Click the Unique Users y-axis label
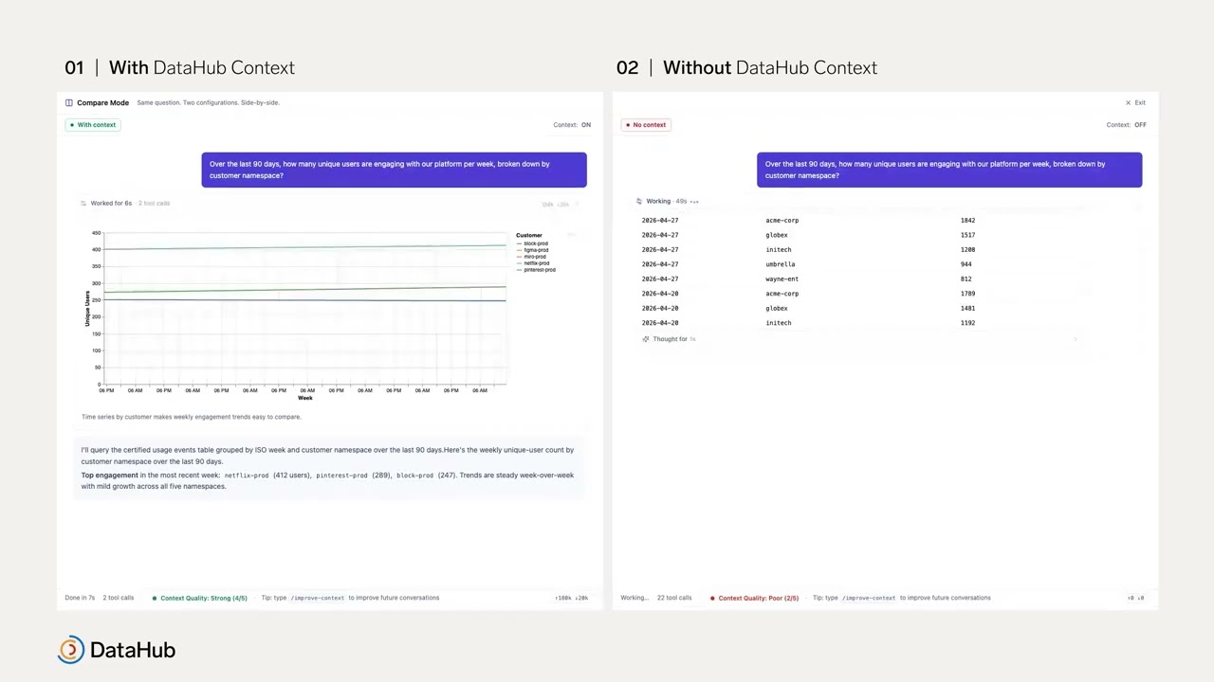The height and width of the screenshot is (682, 1214). [87, 309]
